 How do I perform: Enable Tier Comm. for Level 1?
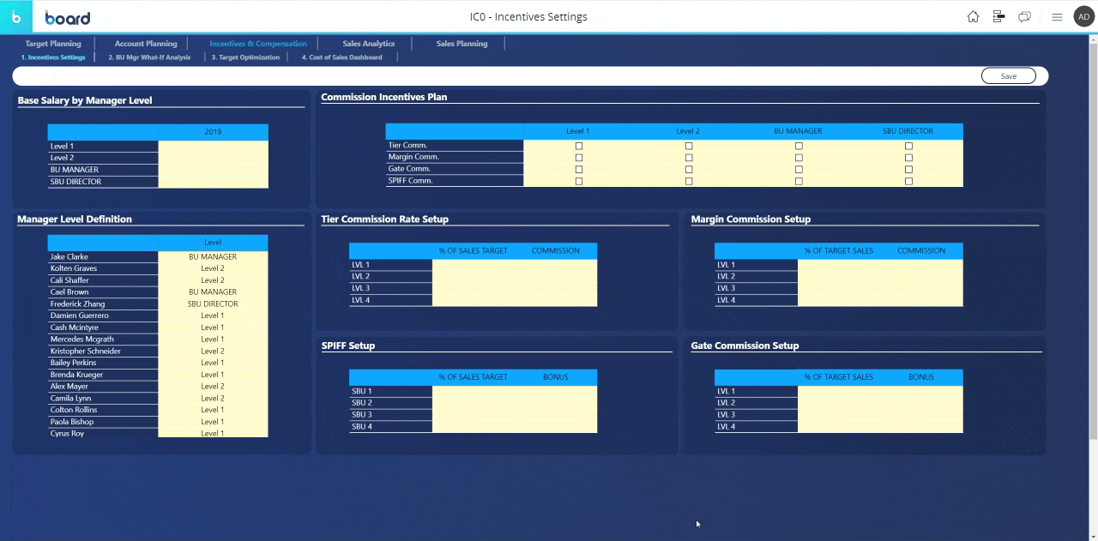tap(579, 145)
